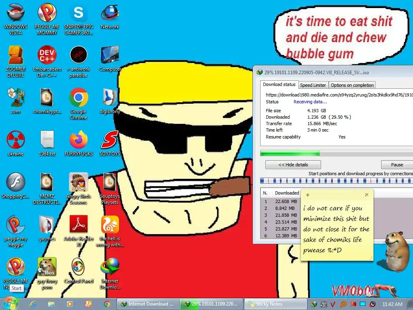Select connection row 2 with 8.842 MB
Image resolution: width=413 pixels, height=310 pixels.
point(281,208)
